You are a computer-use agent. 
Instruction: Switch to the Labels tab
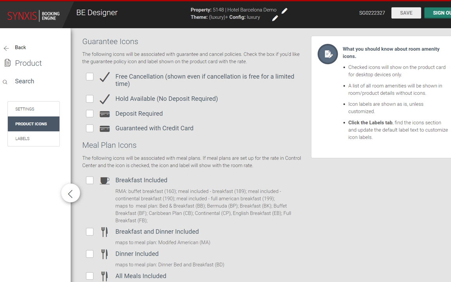point(34,139)
